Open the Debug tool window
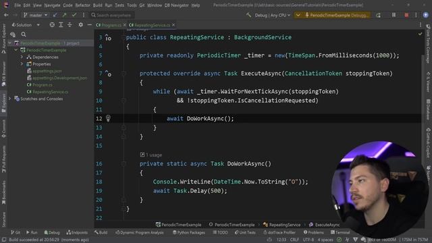 (52, 232)
